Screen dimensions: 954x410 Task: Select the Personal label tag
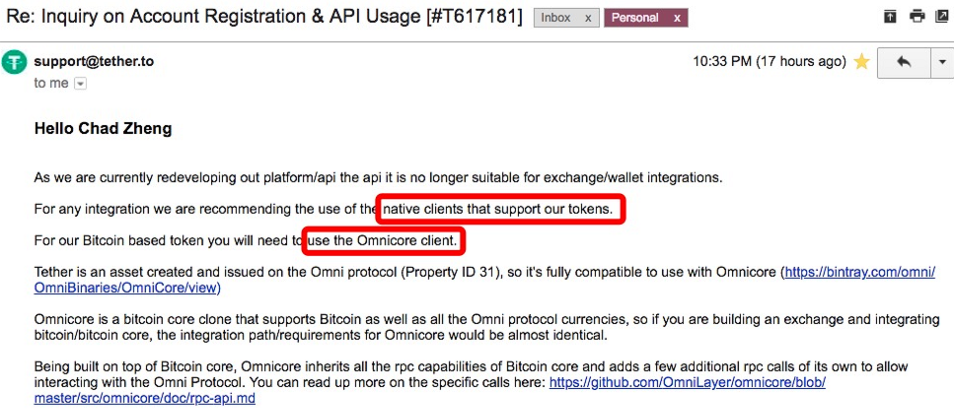[x=635, y=18]
